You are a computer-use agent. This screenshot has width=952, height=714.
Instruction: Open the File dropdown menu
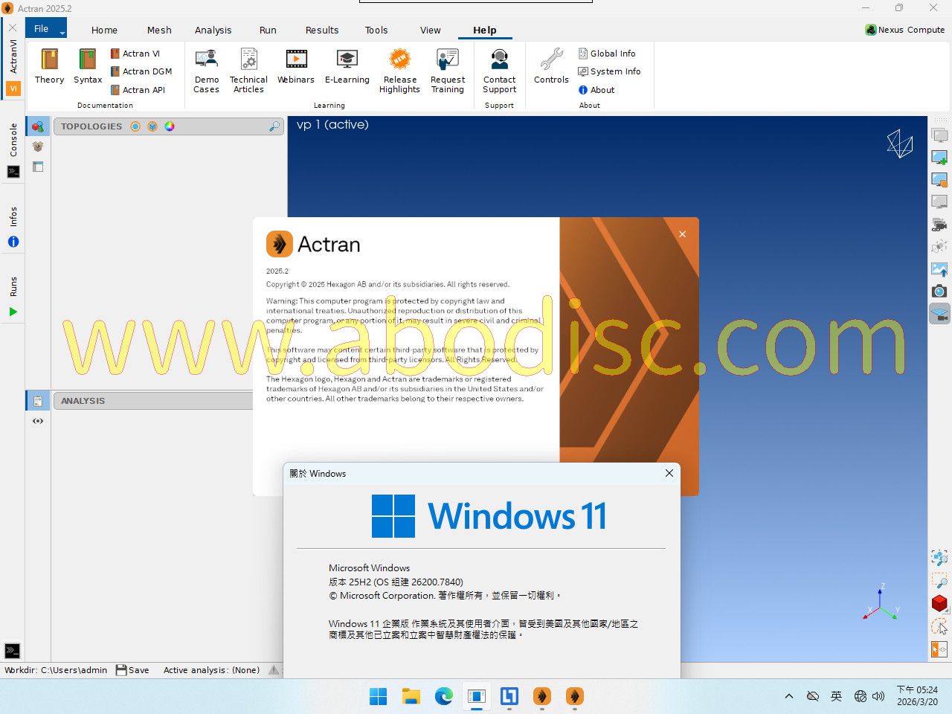coord(46,29)
